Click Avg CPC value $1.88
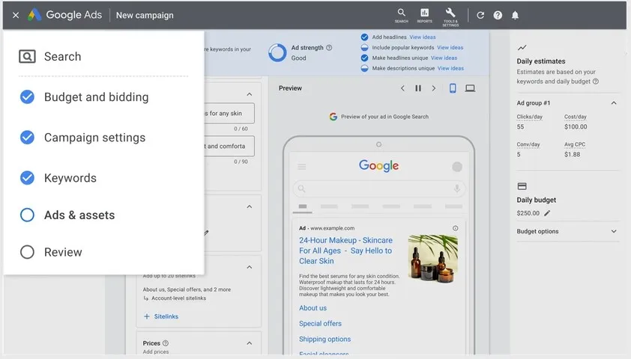The height and width of the screenshot is (359, 631). coord(573,154)
